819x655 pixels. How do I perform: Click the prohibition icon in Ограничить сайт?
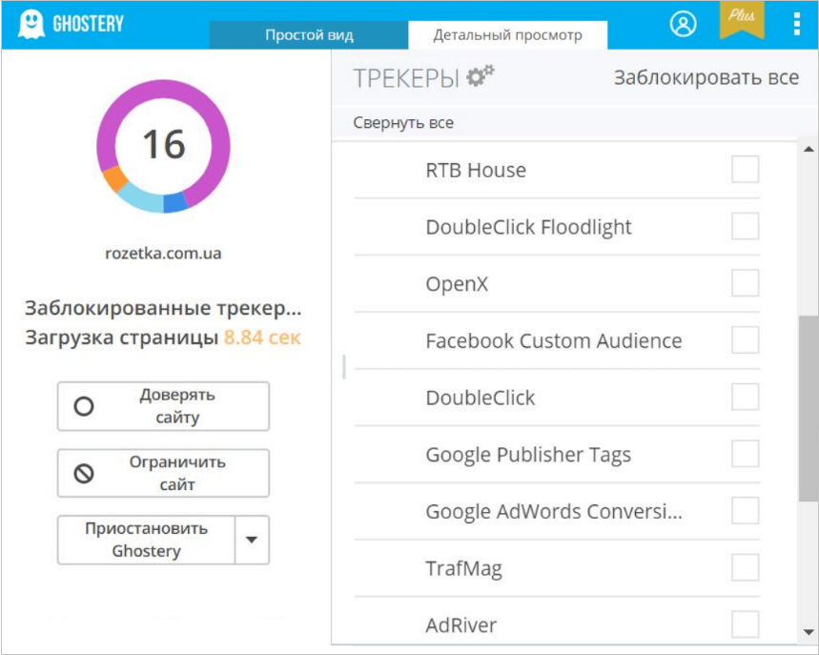84,473
